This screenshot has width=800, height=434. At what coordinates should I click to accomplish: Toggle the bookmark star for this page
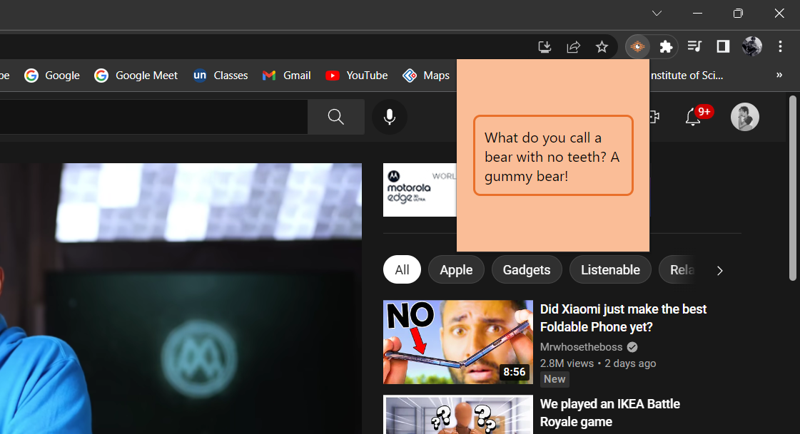[x=602, y=46]
